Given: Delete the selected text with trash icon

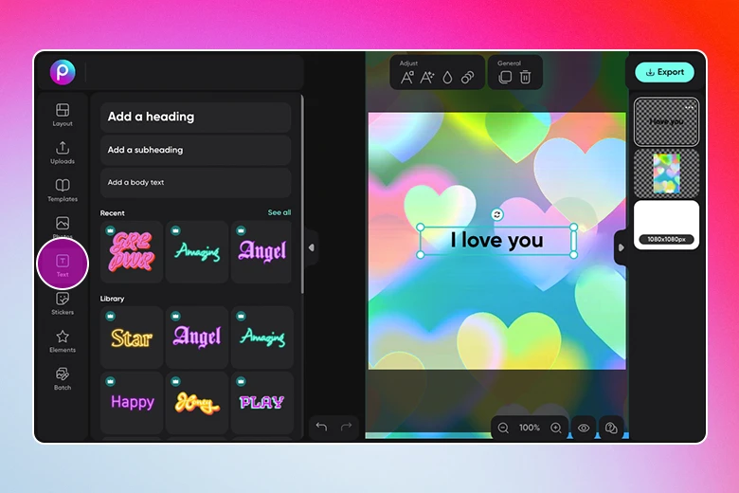Looking at the screenshot, I should tap(525, 78).
